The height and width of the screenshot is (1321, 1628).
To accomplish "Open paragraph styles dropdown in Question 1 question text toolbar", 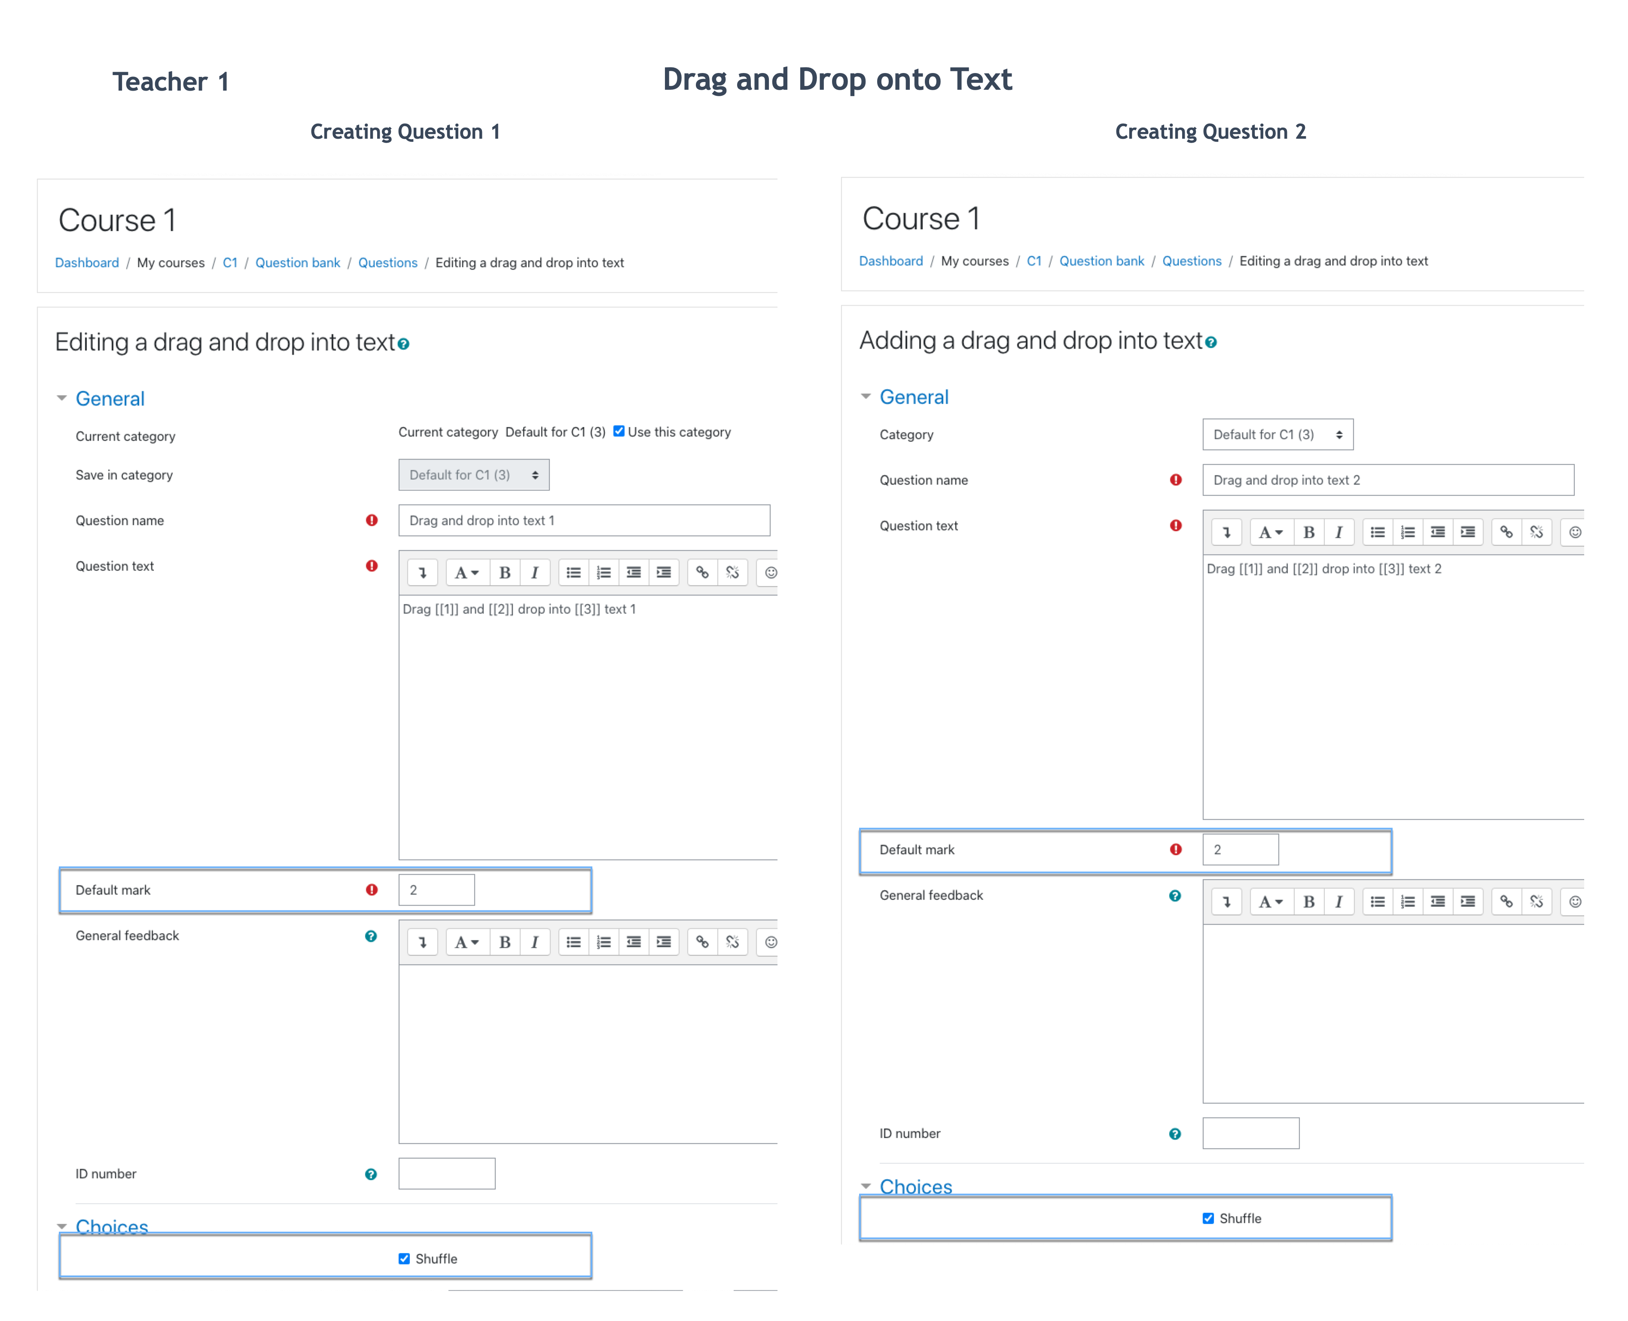I will (466, 573).
